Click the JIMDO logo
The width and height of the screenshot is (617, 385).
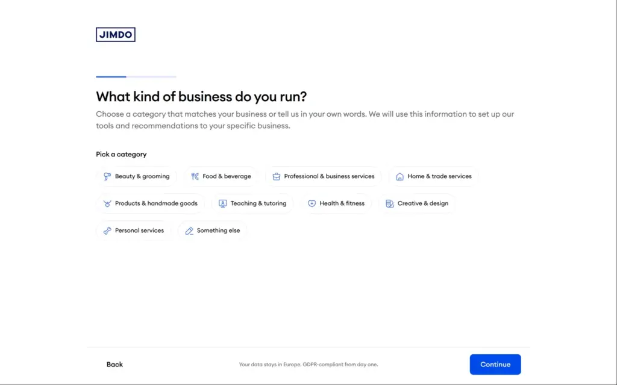click(x=116, y=34)
